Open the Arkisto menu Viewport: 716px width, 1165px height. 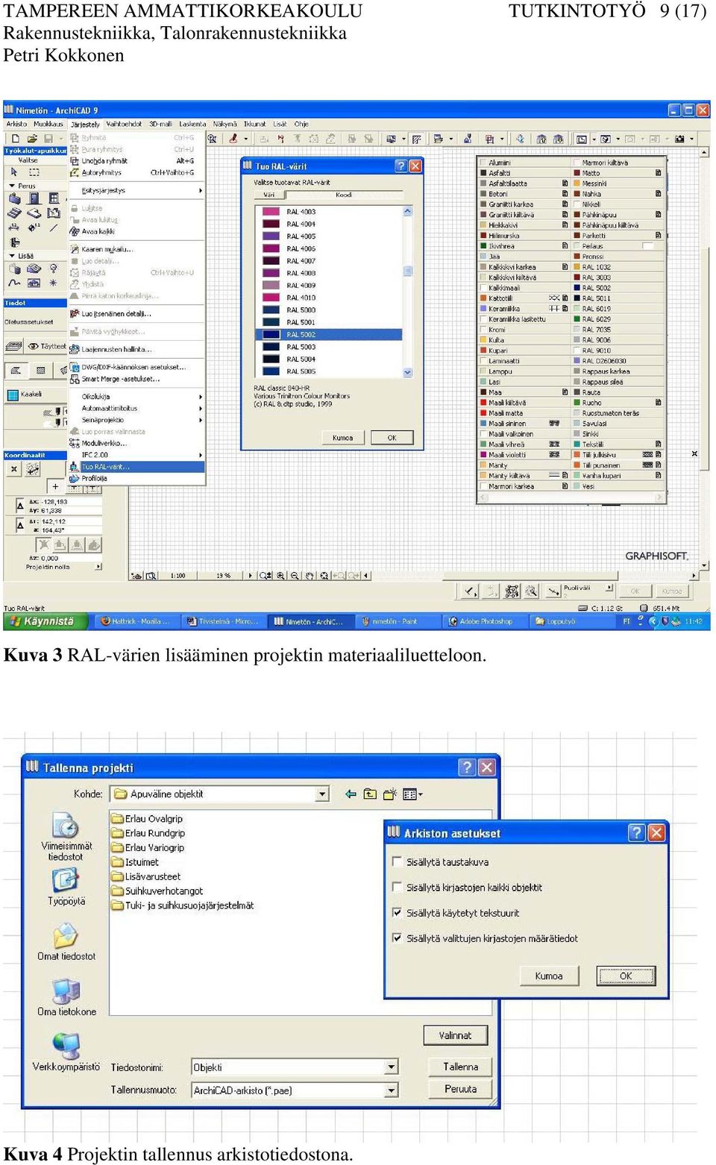[x=16, y=124]
